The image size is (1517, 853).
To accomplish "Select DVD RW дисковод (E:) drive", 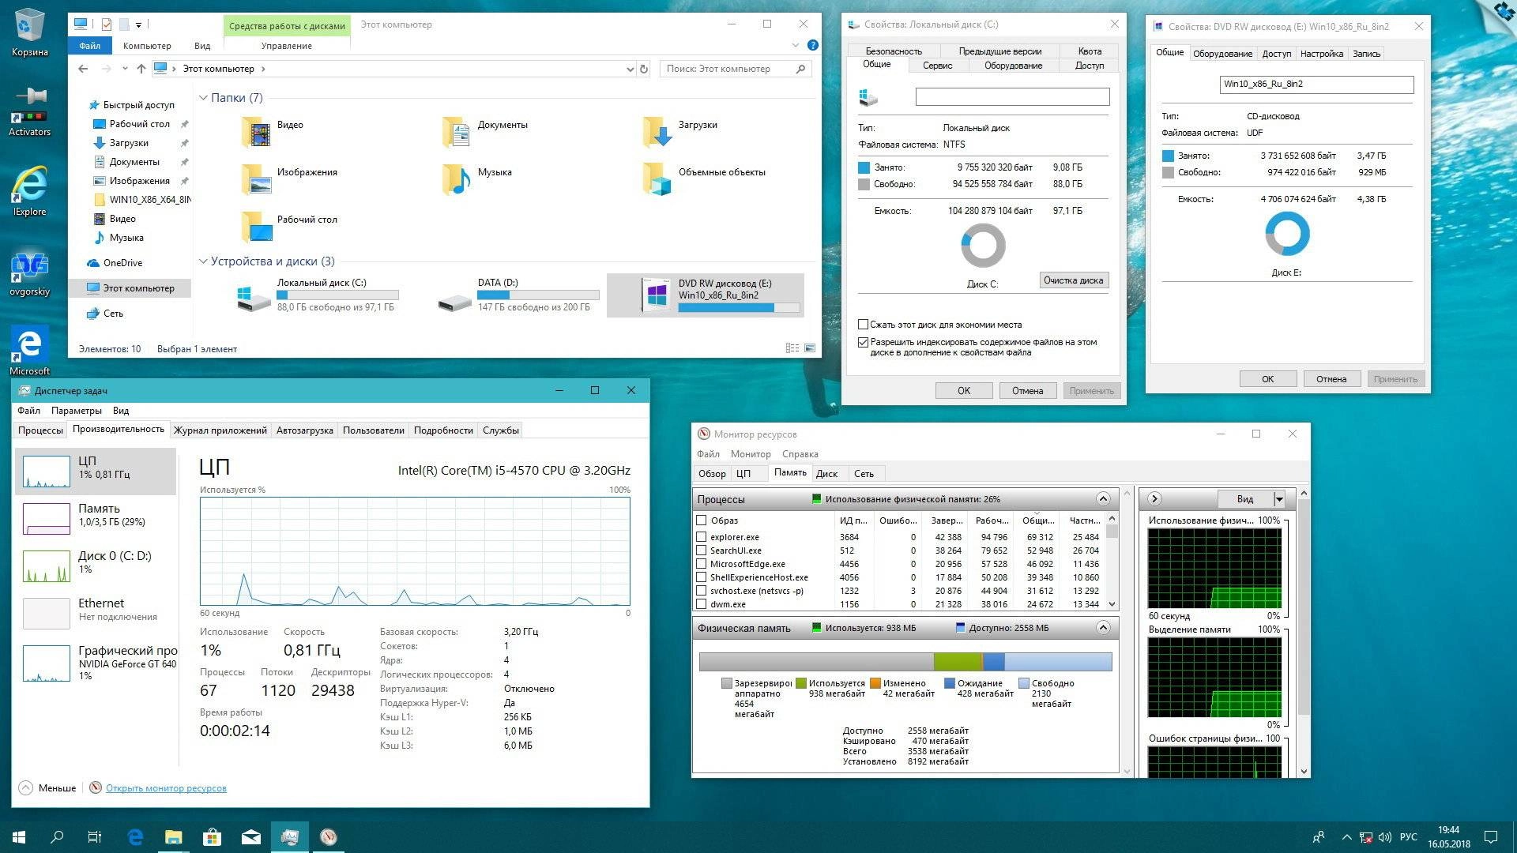I will pyautogui.click(x=706, y=295).
